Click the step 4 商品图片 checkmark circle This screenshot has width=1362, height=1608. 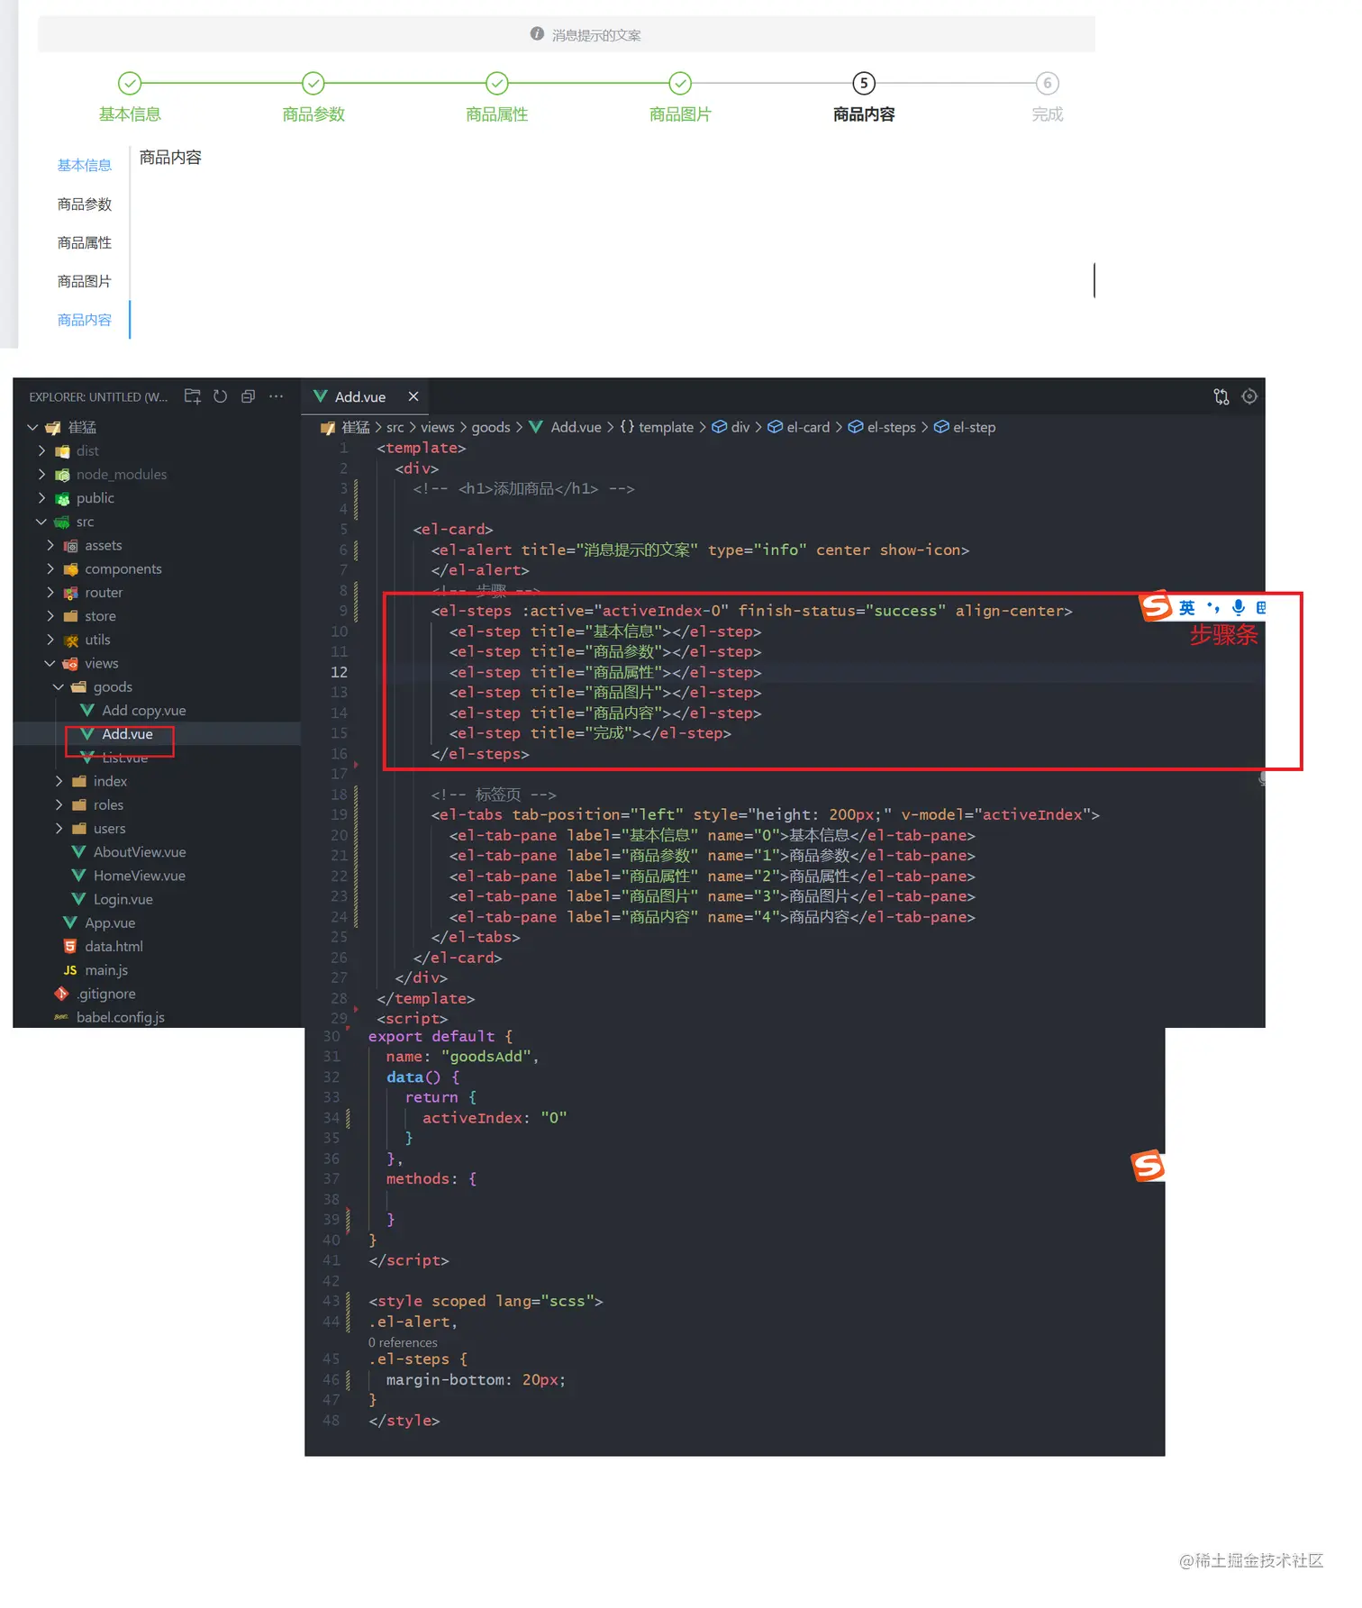680,84
